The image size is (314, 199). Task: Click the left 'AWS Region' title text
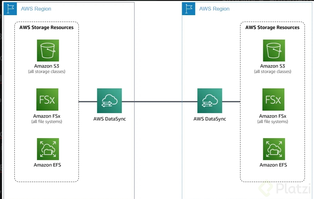click(36, 9)
